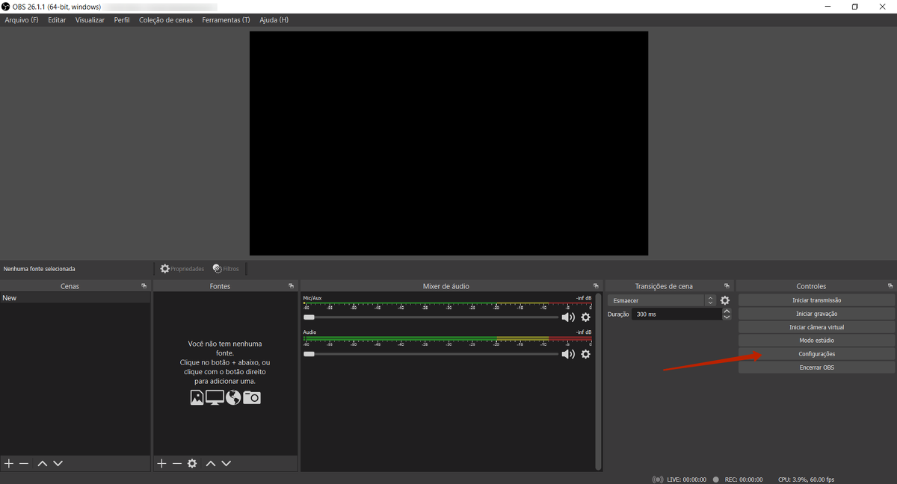The image size is (897, 484).
Task: Toggle Modo estúdio
Action: 816,341
